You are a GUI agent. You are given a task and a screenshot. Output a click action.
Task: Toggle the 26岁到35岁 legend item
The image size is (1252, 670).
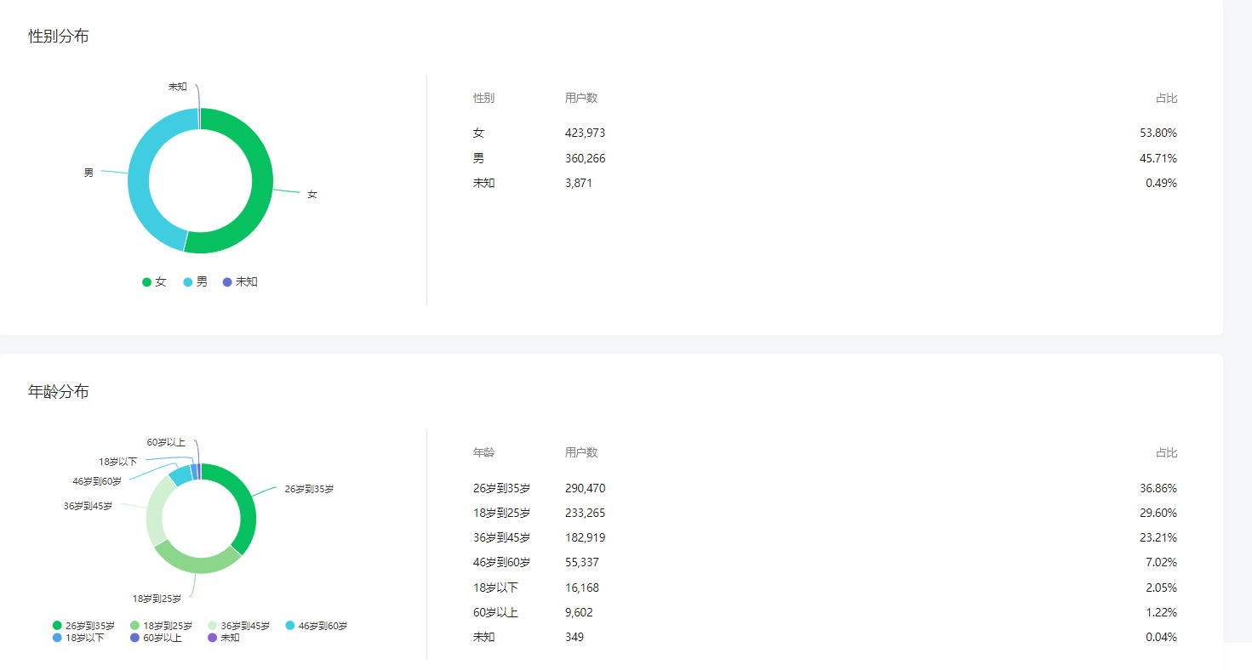click(83, 626)
